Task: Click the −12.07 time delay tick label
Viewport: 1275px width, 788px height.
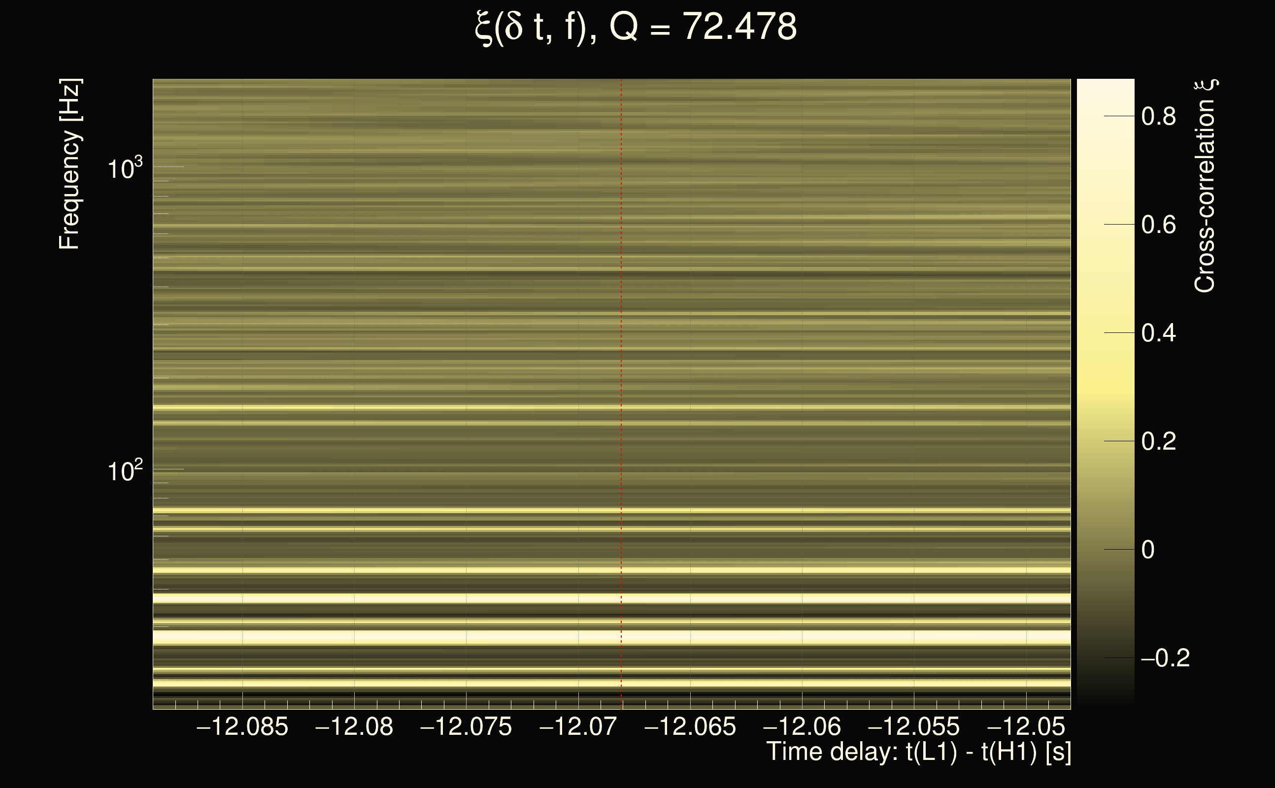Action: [x=577, y=726]
